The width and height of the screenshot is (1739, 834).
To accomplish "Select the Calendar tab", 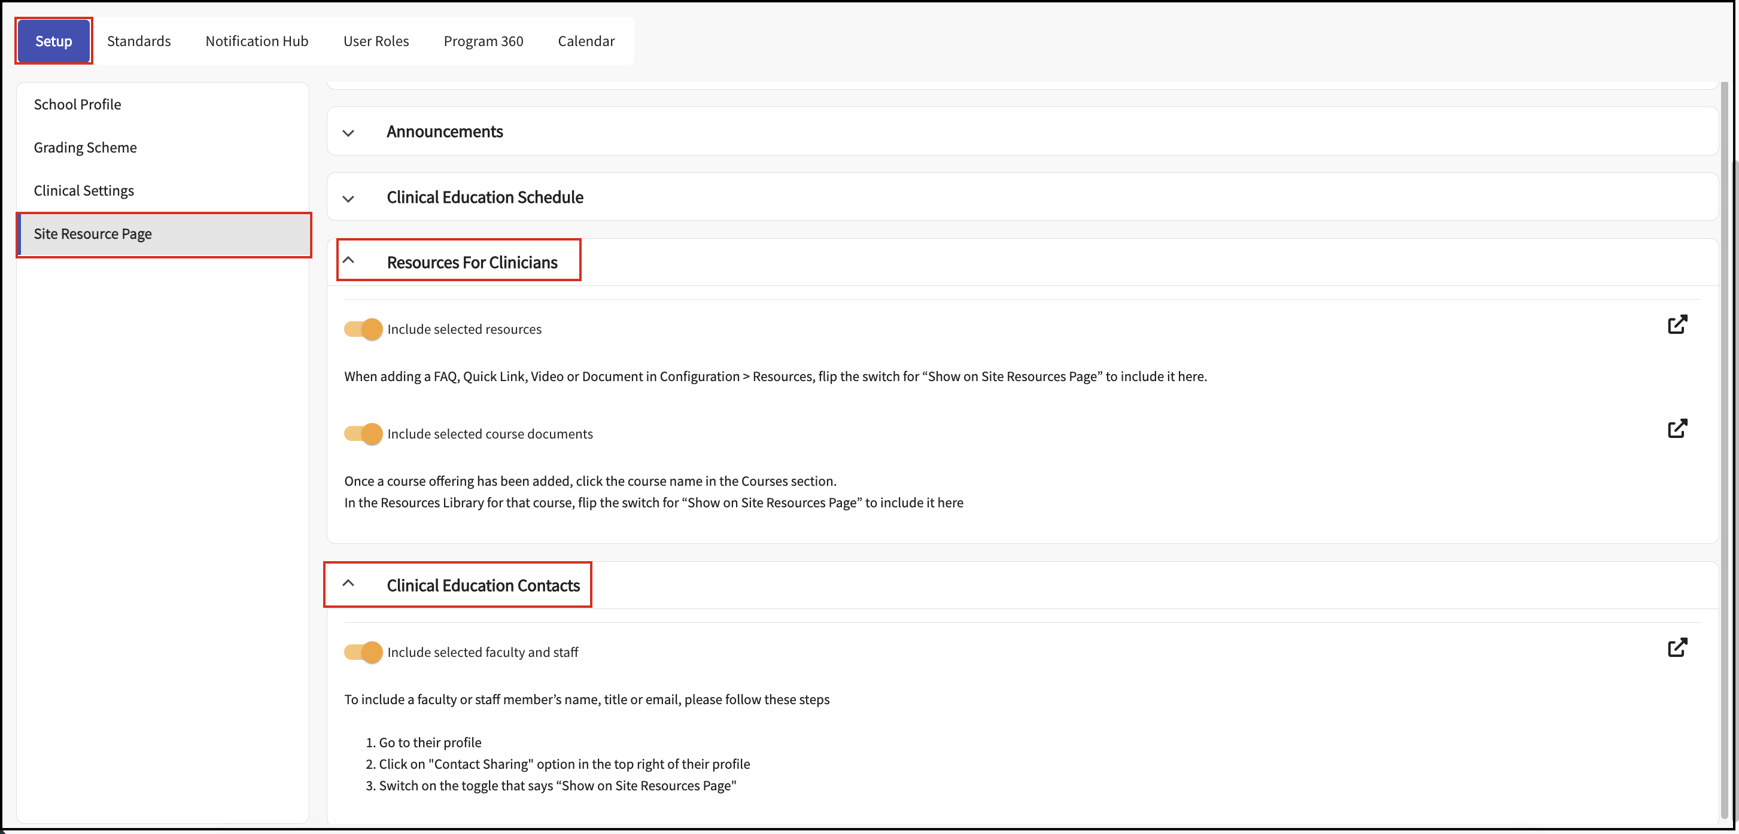I will 586,41.
